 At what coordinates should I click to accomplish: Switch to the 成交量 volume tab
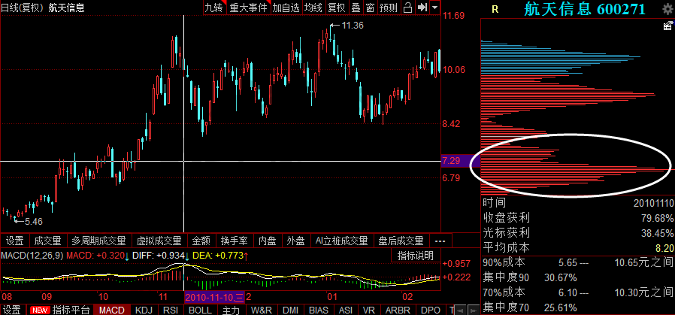[x=47, y=241]
